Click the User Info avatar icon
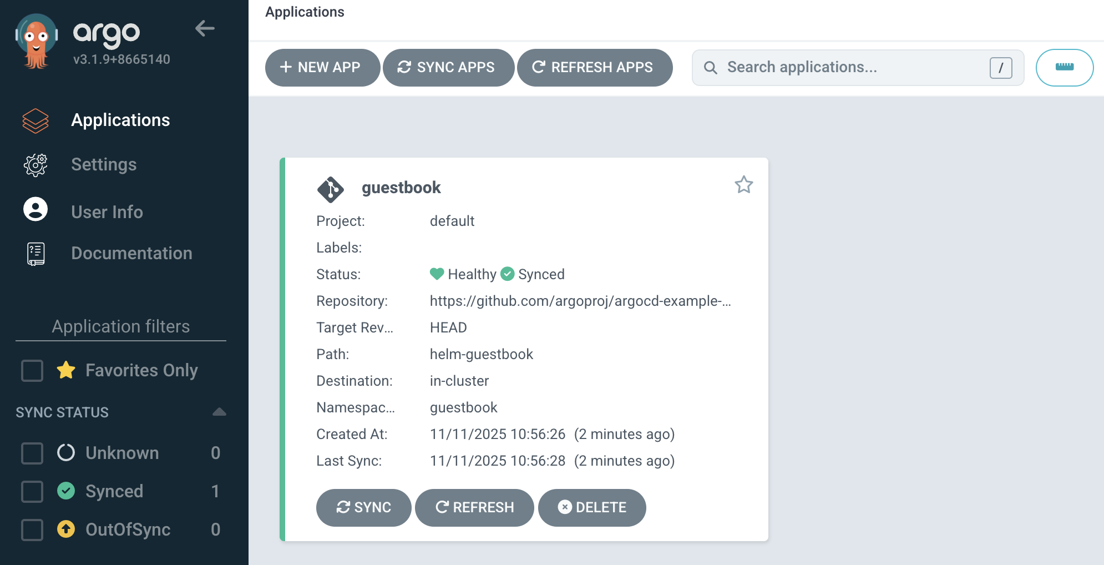Image resolution: width=1104 pixels, height=565 pixels. point(36,209)
